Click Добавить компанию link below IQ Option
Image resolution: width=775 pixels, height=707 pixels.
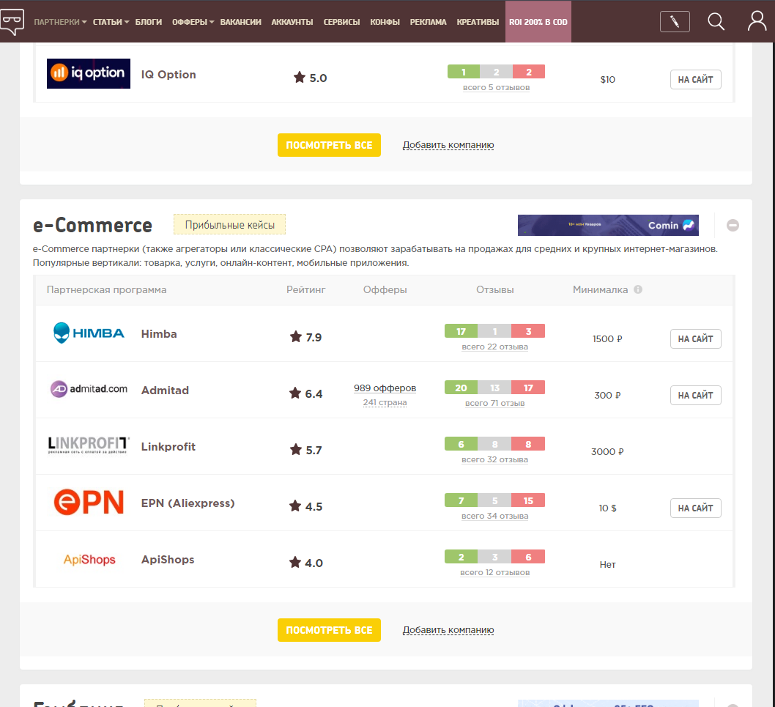448,145
